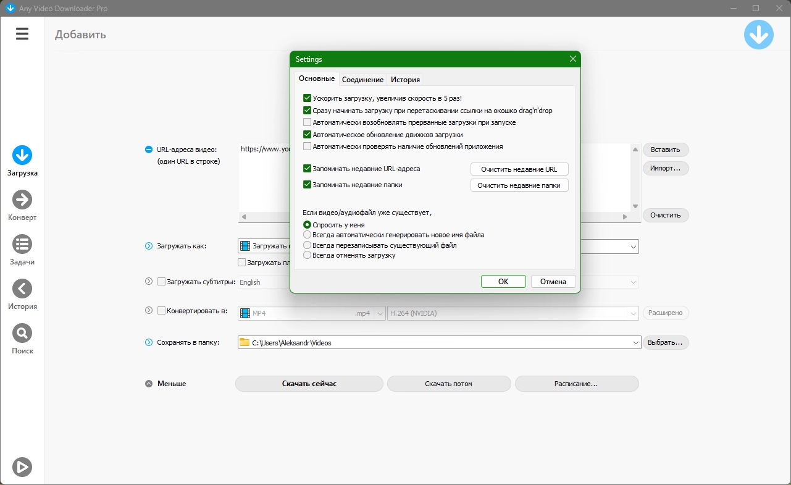
Task: Expand the Загружать субтитры options
Action: [x=148, y=282]
